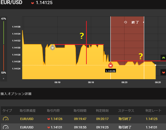166x130 pixels.
Task: Click the タイプ column header
Action: pyautogui.click(x=7, y=111)
